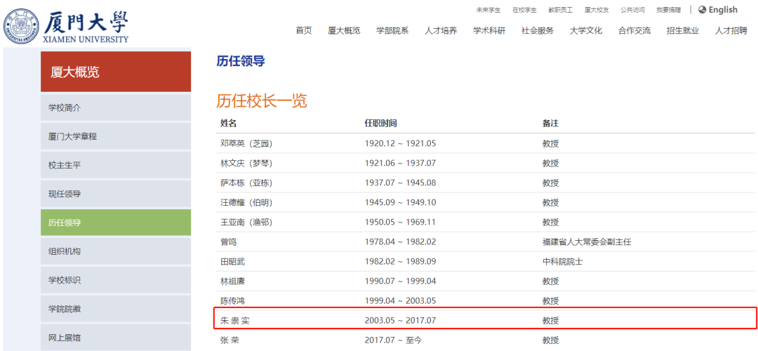758x351 pixels.
Task: Click the term 1945.09 ~ 1949.10
Action: 400,203
